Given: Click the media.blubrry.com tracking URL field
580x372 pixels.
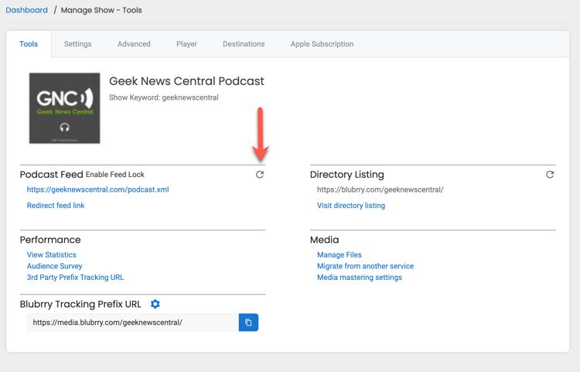Looking at the screenshot, I should 133,323.
